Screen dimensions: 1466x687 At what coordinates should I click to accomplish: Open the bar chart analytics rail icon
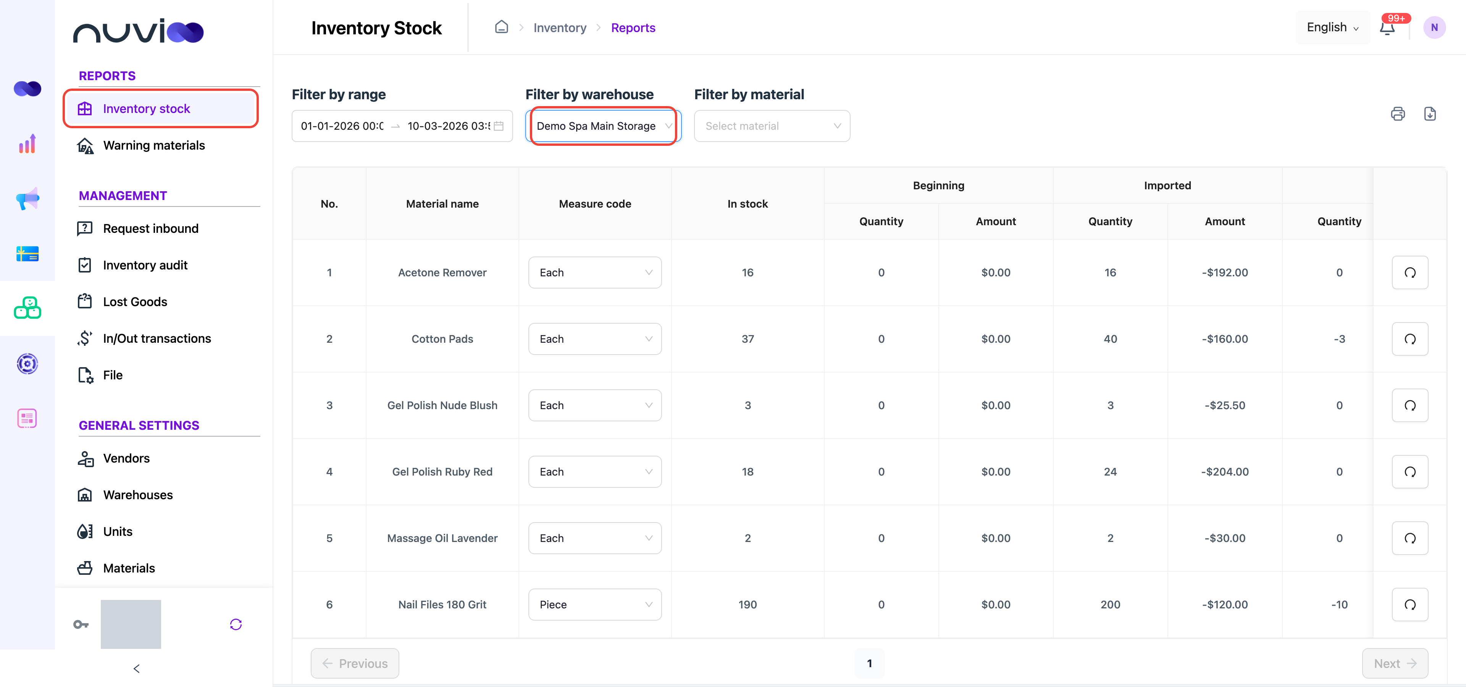coord(27,144)
